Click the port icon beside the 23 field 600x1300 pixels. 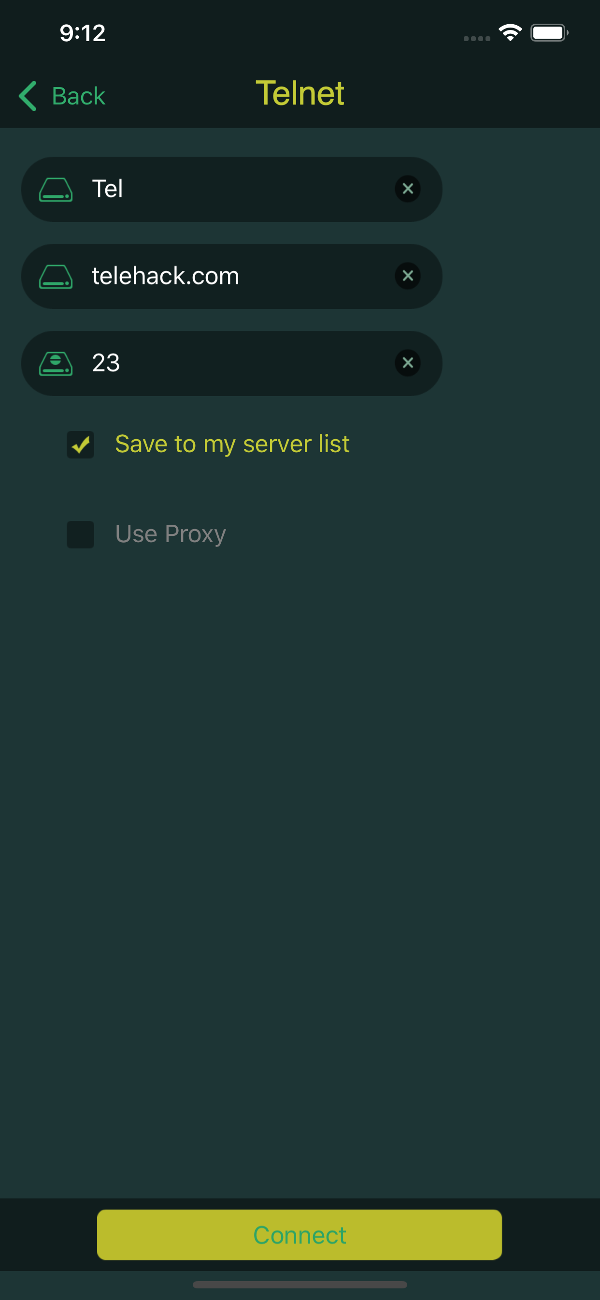[x=57, y=363]
